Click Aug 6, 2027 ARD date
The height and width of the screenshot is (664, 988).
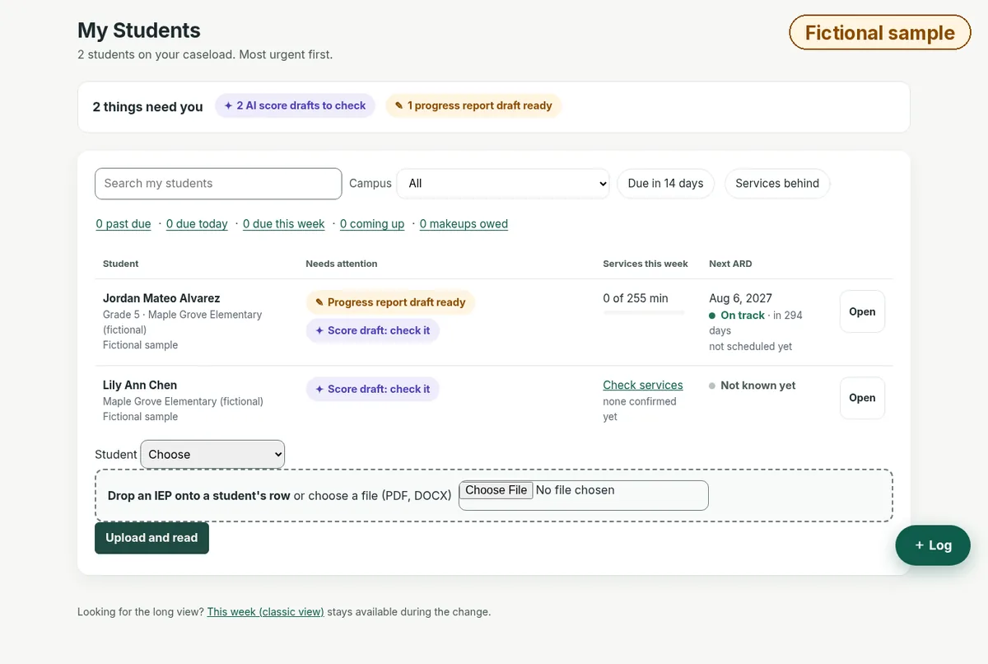pos(740,298)
